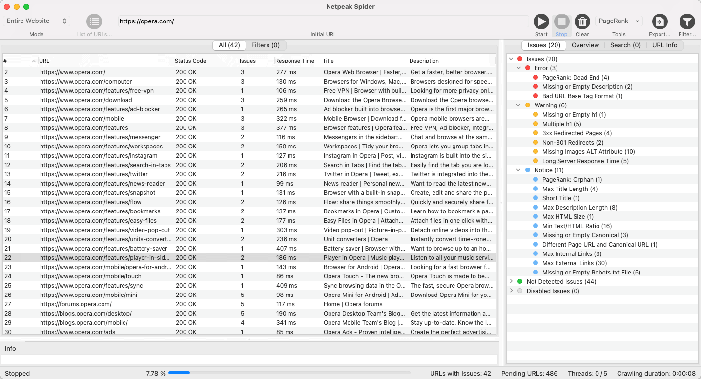Click URLs with Issues: 42 status entry

(460, 373)
